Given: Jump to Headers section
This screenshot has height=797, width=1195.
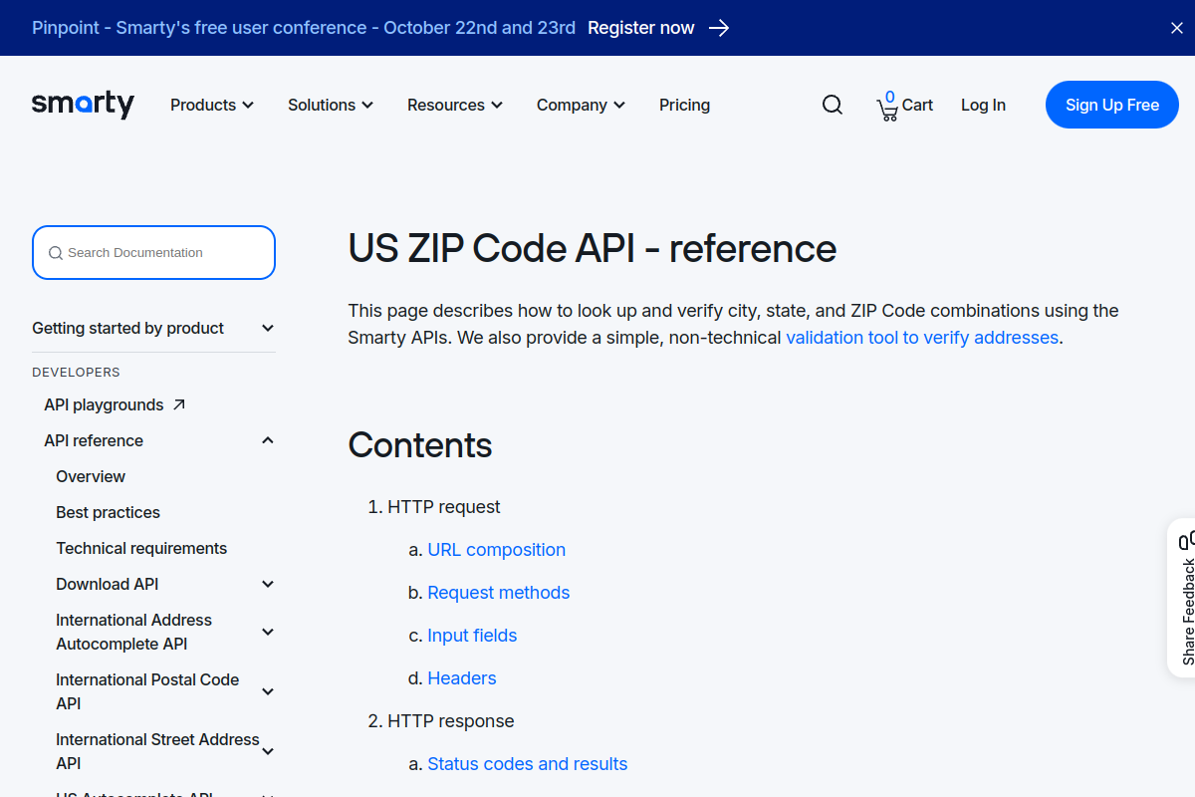Looking at the screenshot, I should point(462,678).
